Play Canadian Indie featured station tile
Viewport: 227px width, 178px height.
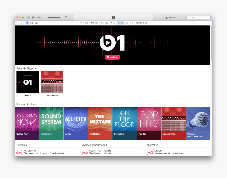point(173,123)
